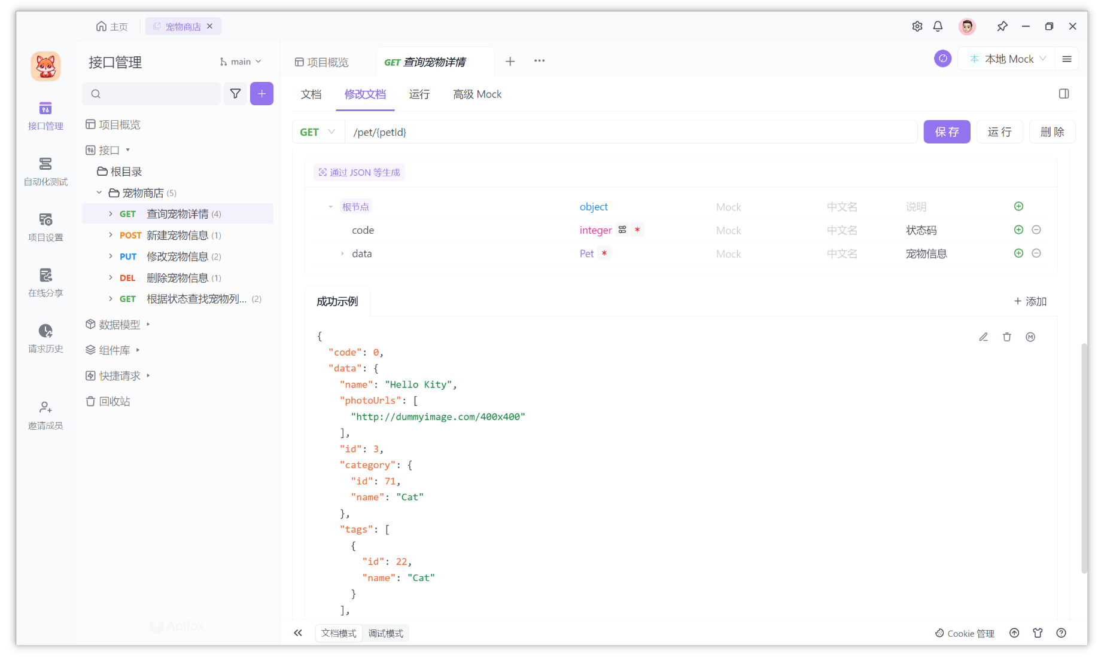The width and height of the screenshot is (1098, 657).
Task: Switch to the 运行 tab
Action: (x=419, y=94)
